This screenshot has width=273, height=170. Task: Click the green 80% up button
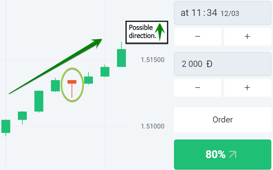point(222,154)
